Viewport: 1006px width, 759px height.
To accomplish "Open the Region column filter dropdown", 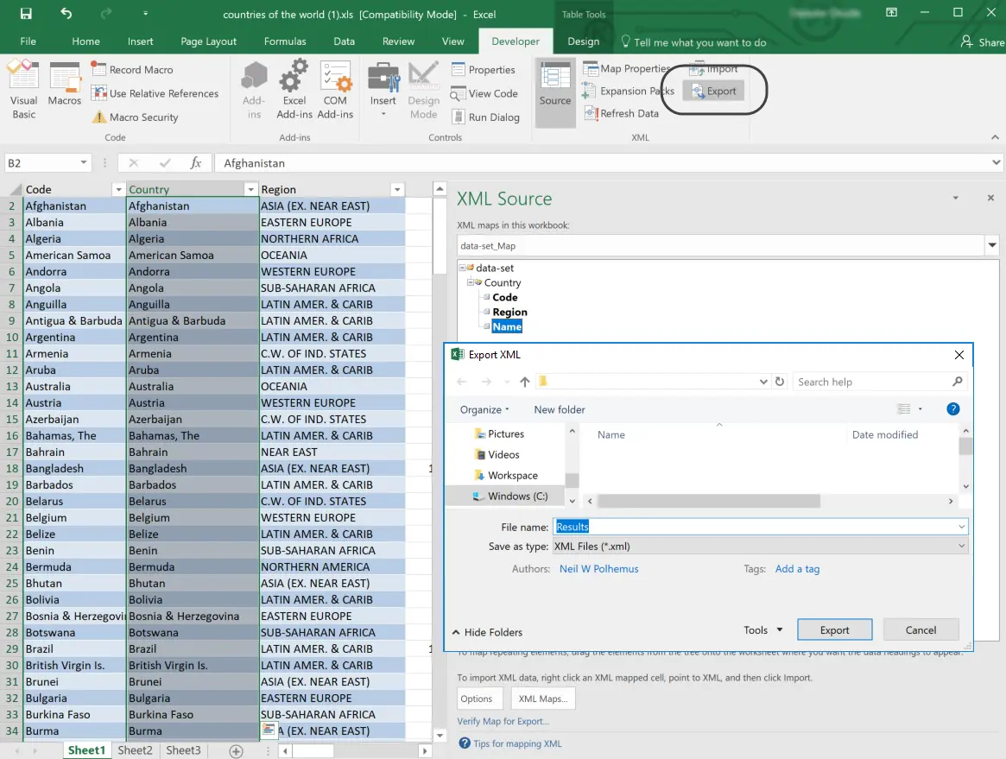I will pyautogui.click(x=397, y=189).
